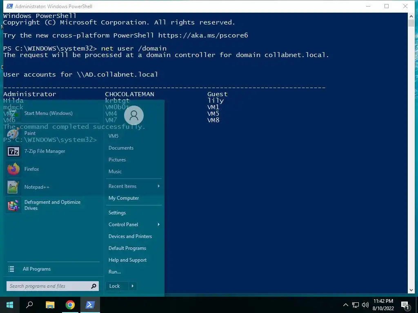418x313 pixels.
Task: Open My Computer entry
Action: (x=124, y=198)
